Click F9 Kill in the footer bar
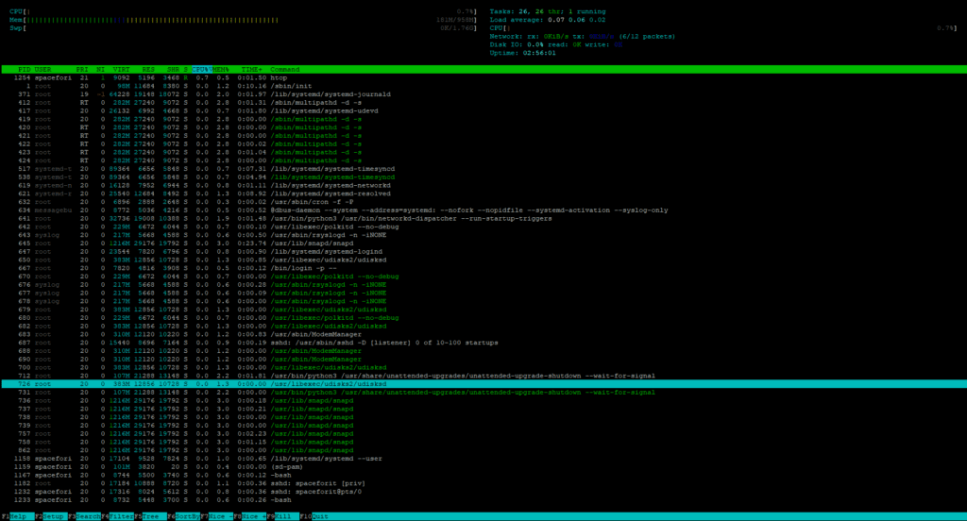The height and width of the screenshot is (521, 967). coord(283,516)
